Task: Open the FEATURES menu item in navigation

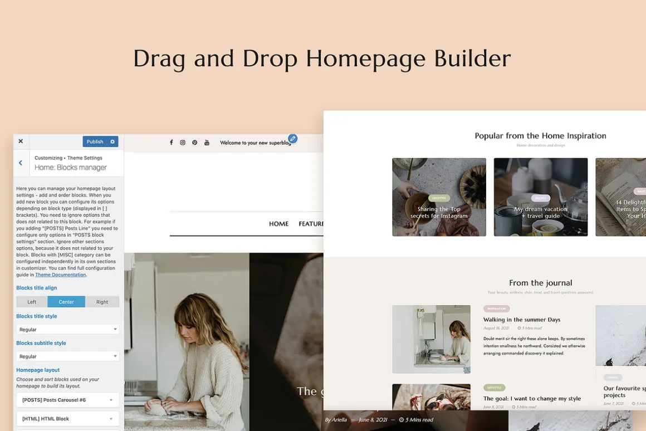Action: (311, 224)
